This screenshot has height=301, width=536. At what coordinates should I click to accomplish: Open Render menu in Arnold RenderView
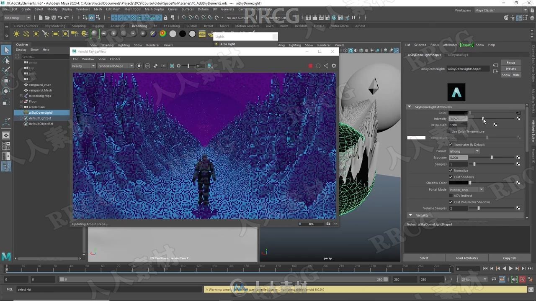coord(115,59)
